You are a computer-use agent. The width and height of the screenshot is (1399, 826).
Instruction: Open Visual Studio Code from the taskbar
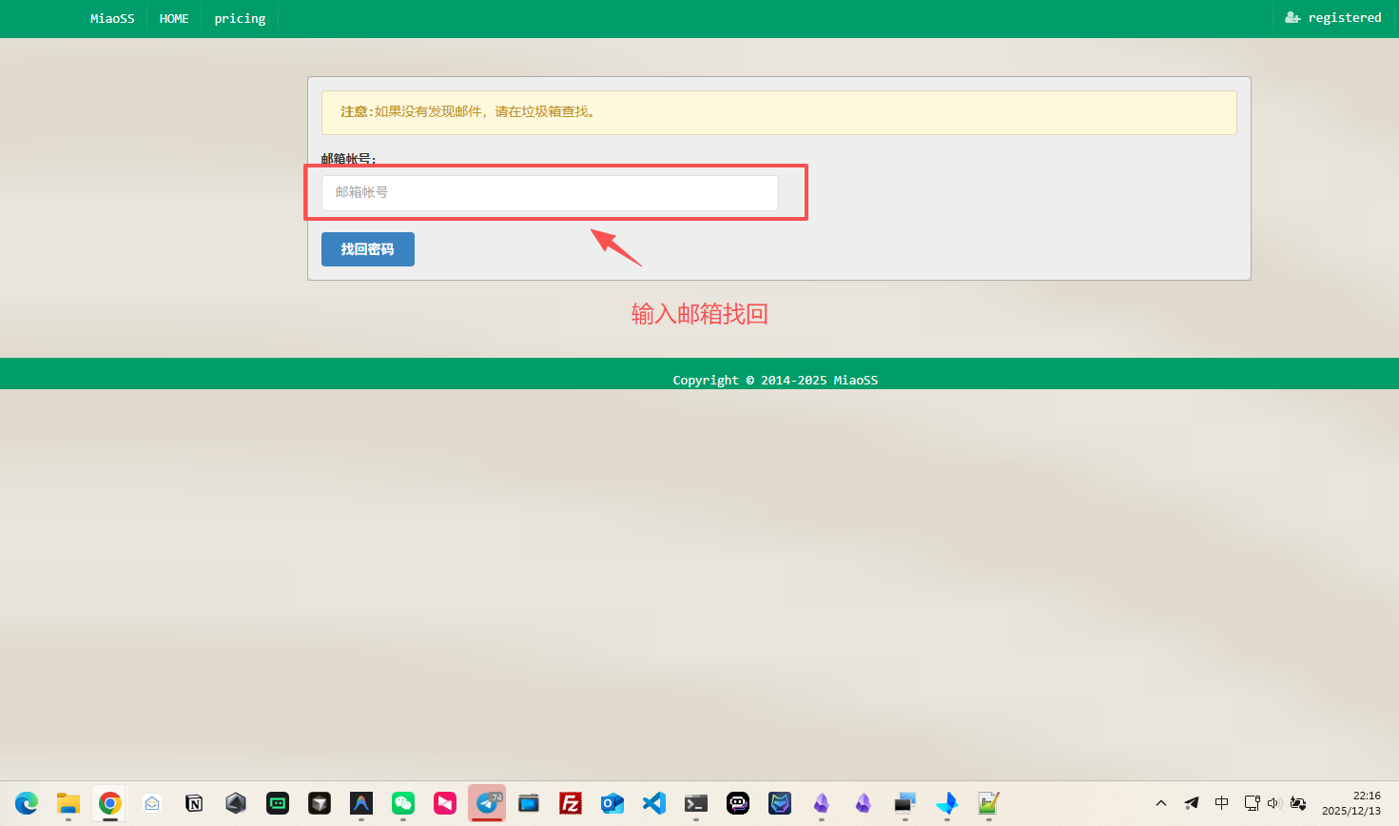pos(654,803)
